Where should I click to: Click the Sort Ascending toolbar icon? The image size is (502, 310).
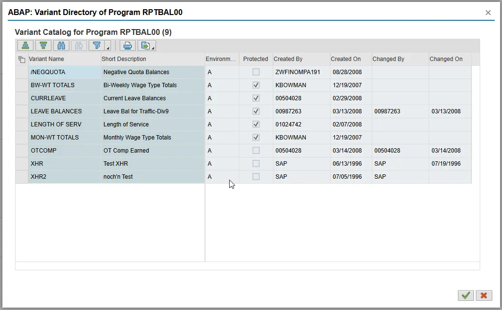point(25,46)
